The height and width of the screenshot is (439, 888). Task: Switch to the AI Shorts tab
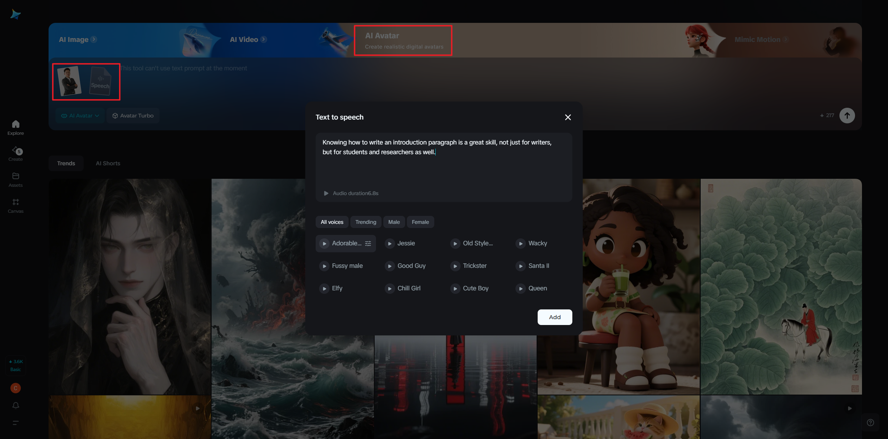click(108, 163)
